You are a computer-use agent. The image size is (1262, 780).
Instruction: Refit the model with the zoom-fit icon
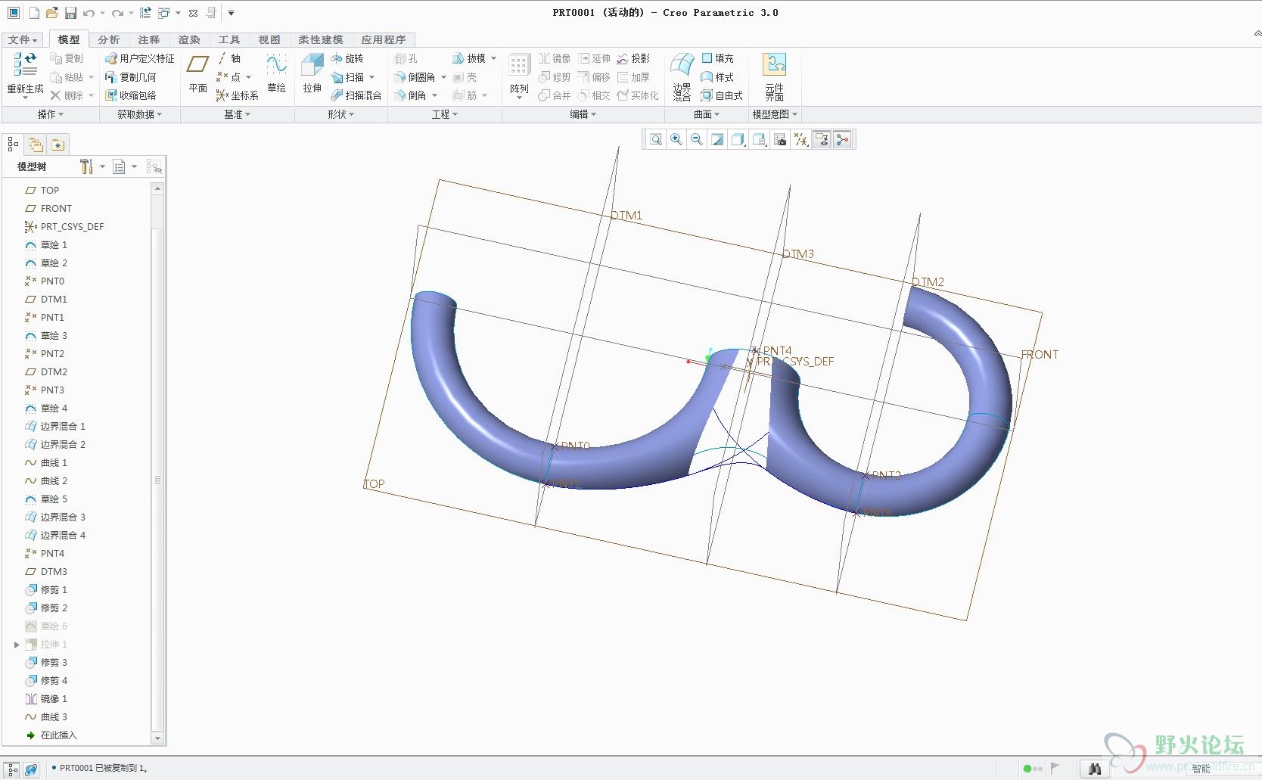tap(655, 139)
